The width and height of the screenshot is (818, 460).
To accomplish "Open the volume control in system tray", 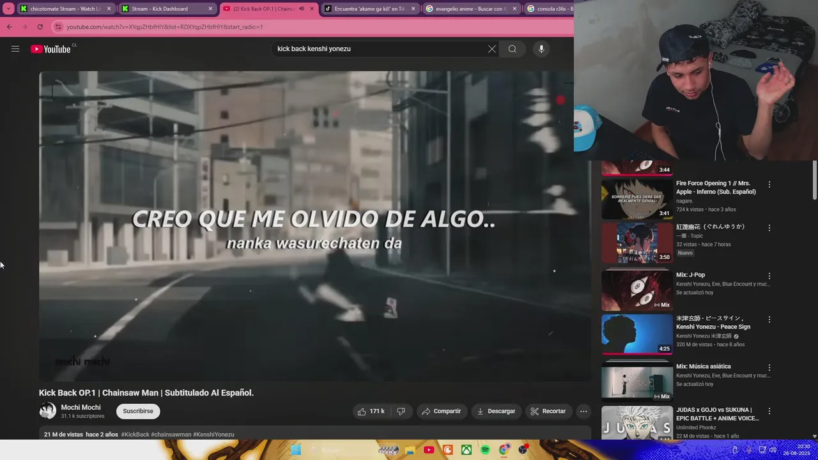I will pyautogui.click(x=773, y=450).
